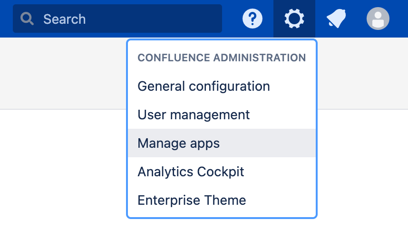Screen dimensions: 408x229
Task: Click the Settings gear icon
Action: [294, 19]
